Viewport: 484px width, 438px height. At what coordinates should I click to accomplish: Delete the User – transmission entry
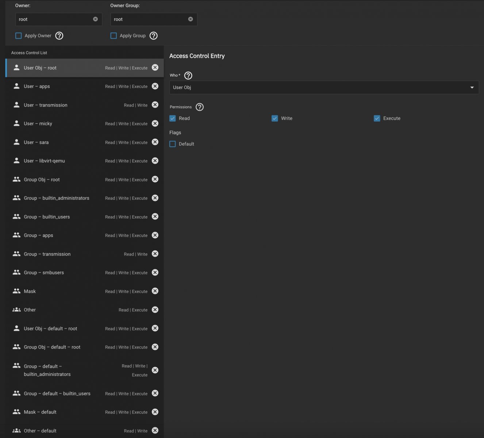pos(155,105)
